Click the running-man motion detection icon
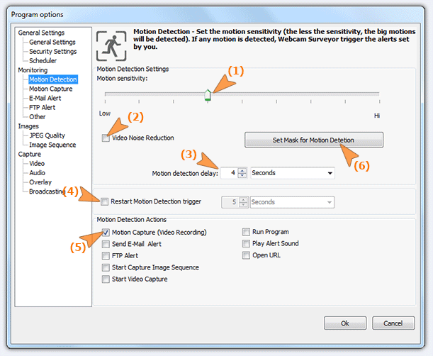 pos(111,46)
